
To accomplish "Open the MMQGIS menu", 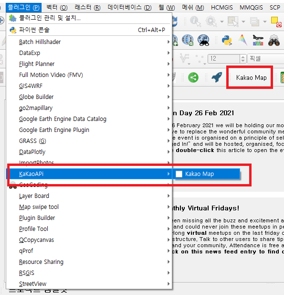I will pyautogui.click(x=251, y=8).
